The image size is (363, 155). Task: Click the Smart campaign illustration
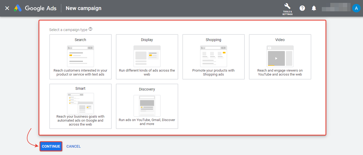[x=81, y=103]
